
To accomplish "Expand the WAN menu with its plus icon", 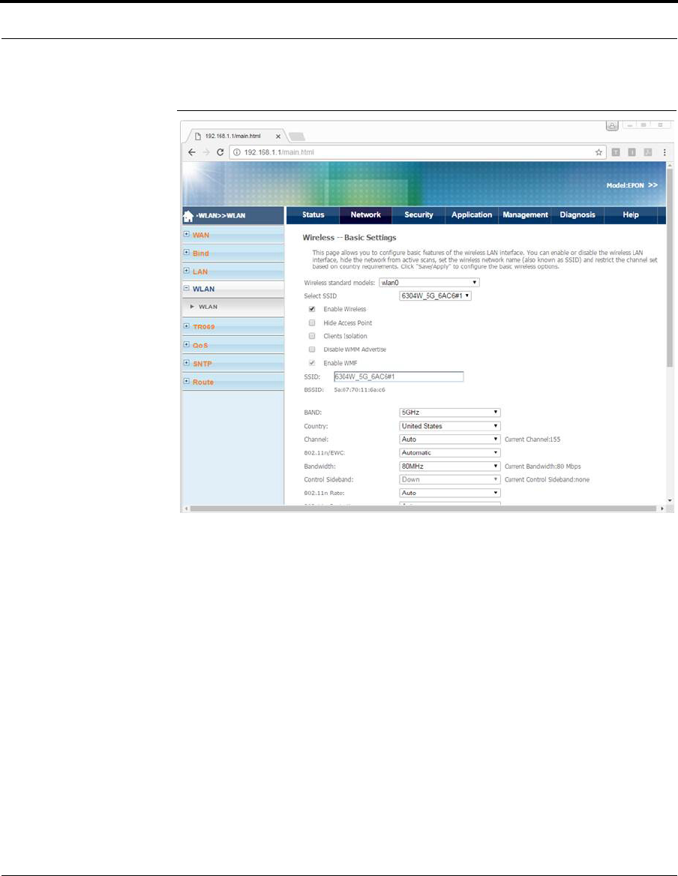I will [x=187, y=235].
